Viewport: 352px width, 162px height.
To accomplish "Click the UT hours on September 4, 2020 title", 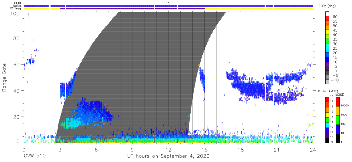I will (x=168, y=156).
